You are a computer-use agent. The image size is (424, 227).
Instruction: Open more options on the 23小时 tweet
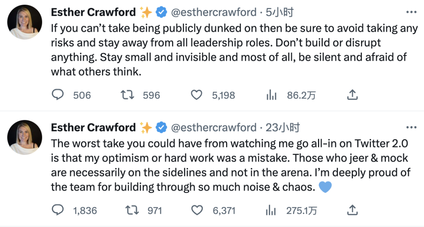click(411, 127)
